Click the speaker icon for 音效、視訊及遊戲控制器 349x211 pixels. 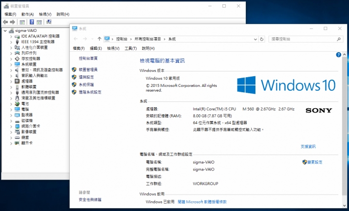tap(17, 70)
